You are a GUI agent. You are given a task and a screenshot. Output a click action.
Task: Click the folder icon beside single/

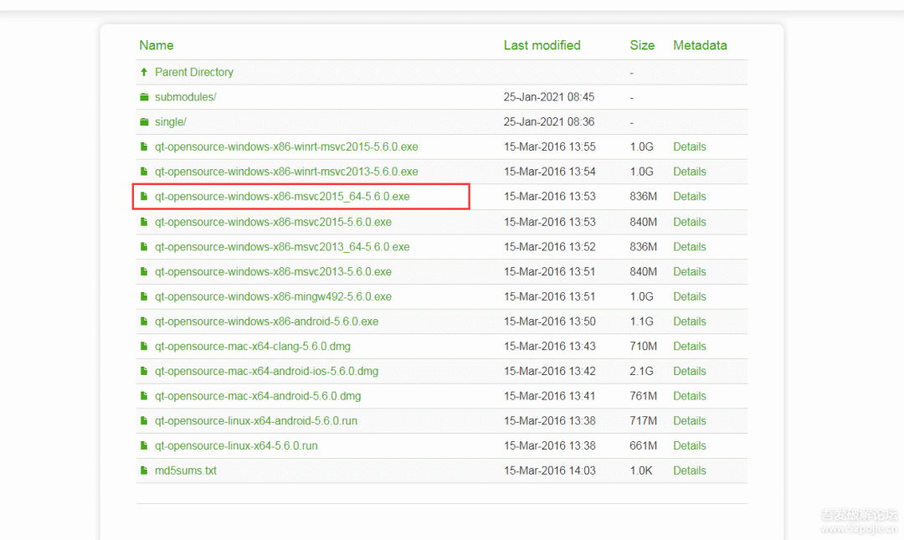(144, 121)
